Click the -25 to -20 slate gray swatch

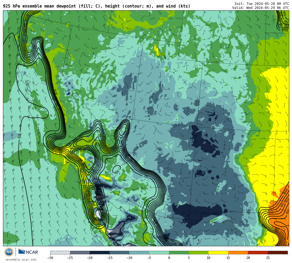80,252
